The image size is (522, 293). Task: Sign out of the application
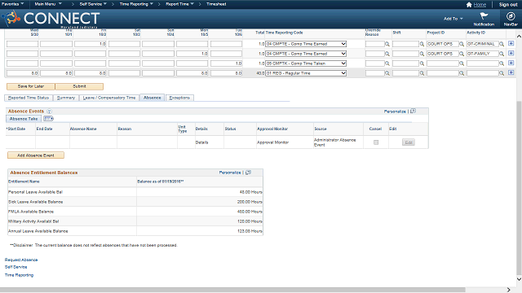(508, 5)
